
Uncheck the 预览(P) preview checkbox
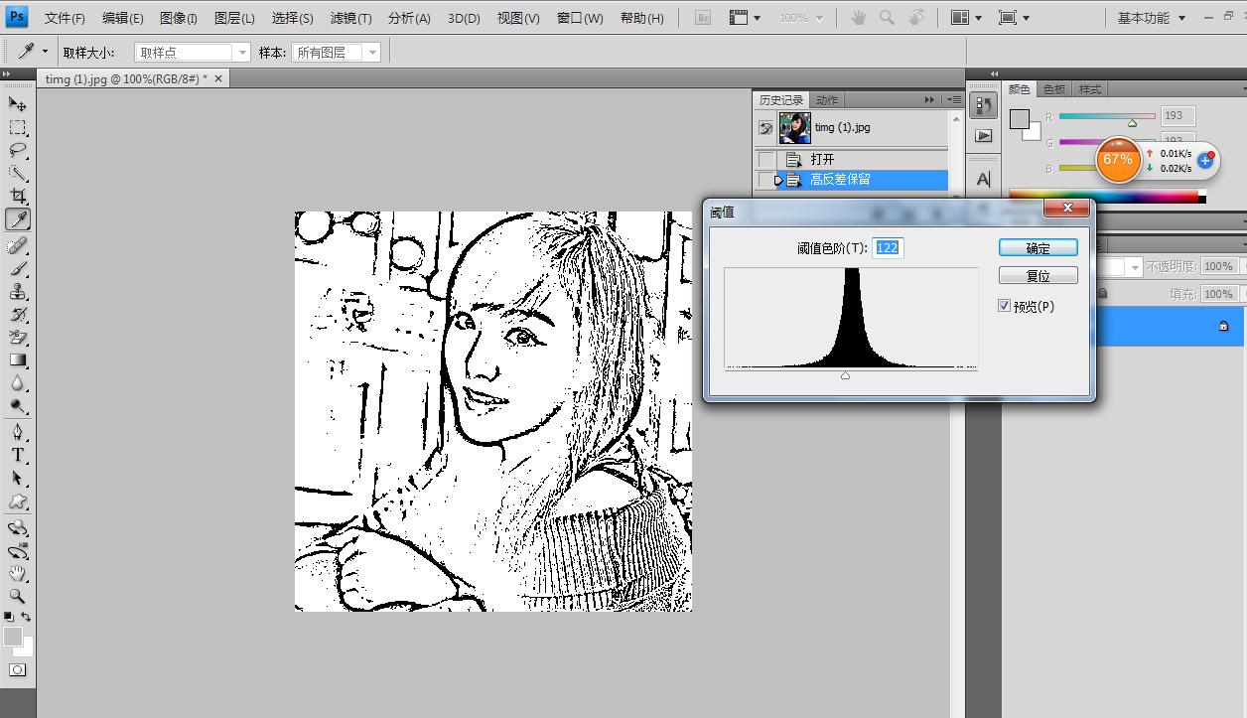click(1005, 306)
